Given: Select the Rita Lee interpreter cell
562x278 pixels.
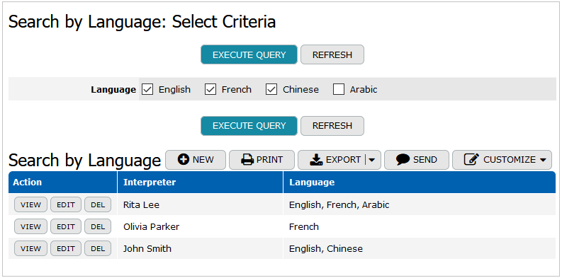Looking at the screenshot, I should tap(200, 204).
